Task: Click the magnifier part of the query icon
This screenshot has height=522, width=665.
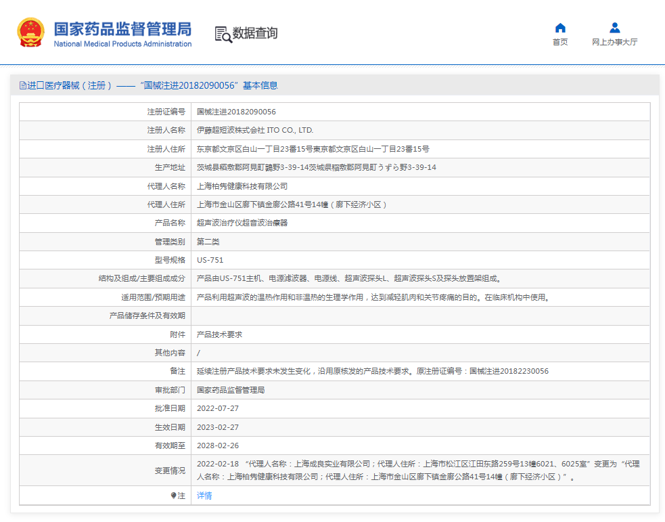Action: point(226,38)
